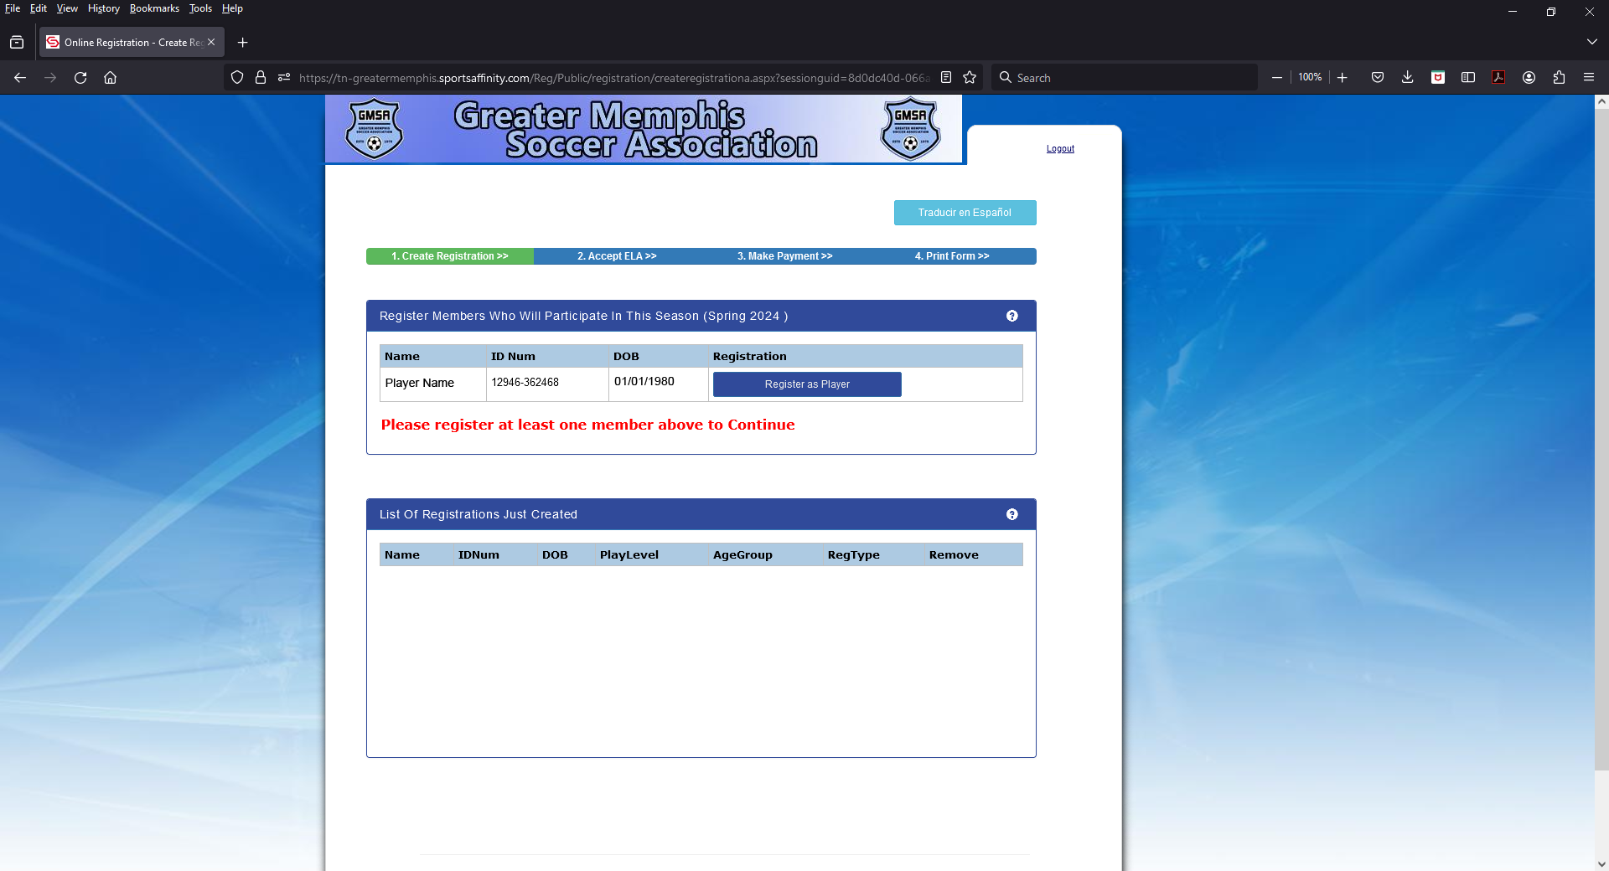Open the Firefox account icon
The image size is (1609, 871).
1529,77
